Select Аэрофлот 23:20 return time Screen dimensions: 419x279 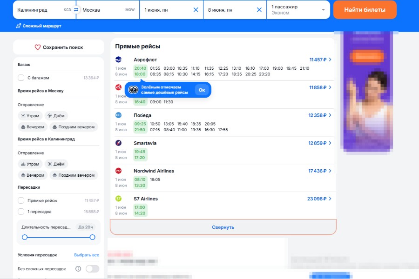(x=264, y=74)
